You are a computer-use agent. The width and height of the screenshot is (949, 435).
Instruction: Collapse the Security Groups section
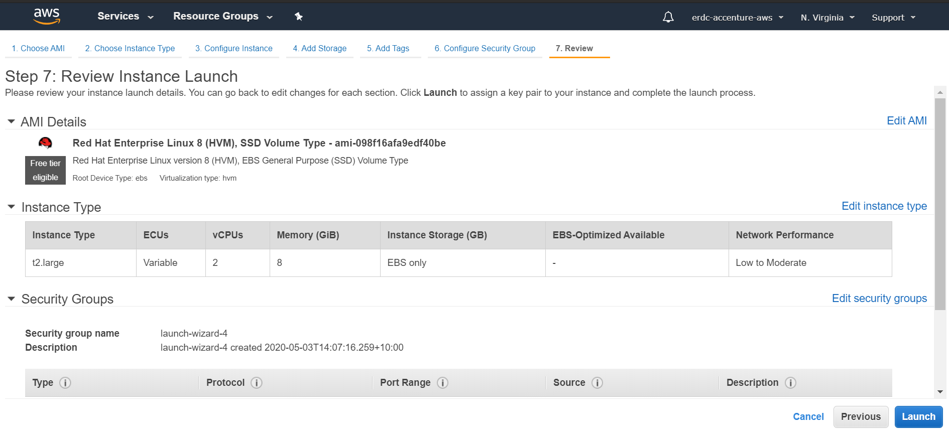pos(11,299)
